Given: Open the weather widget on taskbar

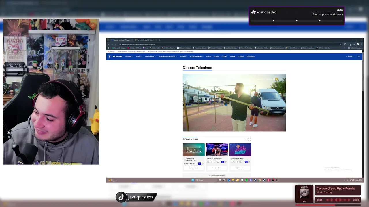Looking at the screenshot, I should 112,180.
